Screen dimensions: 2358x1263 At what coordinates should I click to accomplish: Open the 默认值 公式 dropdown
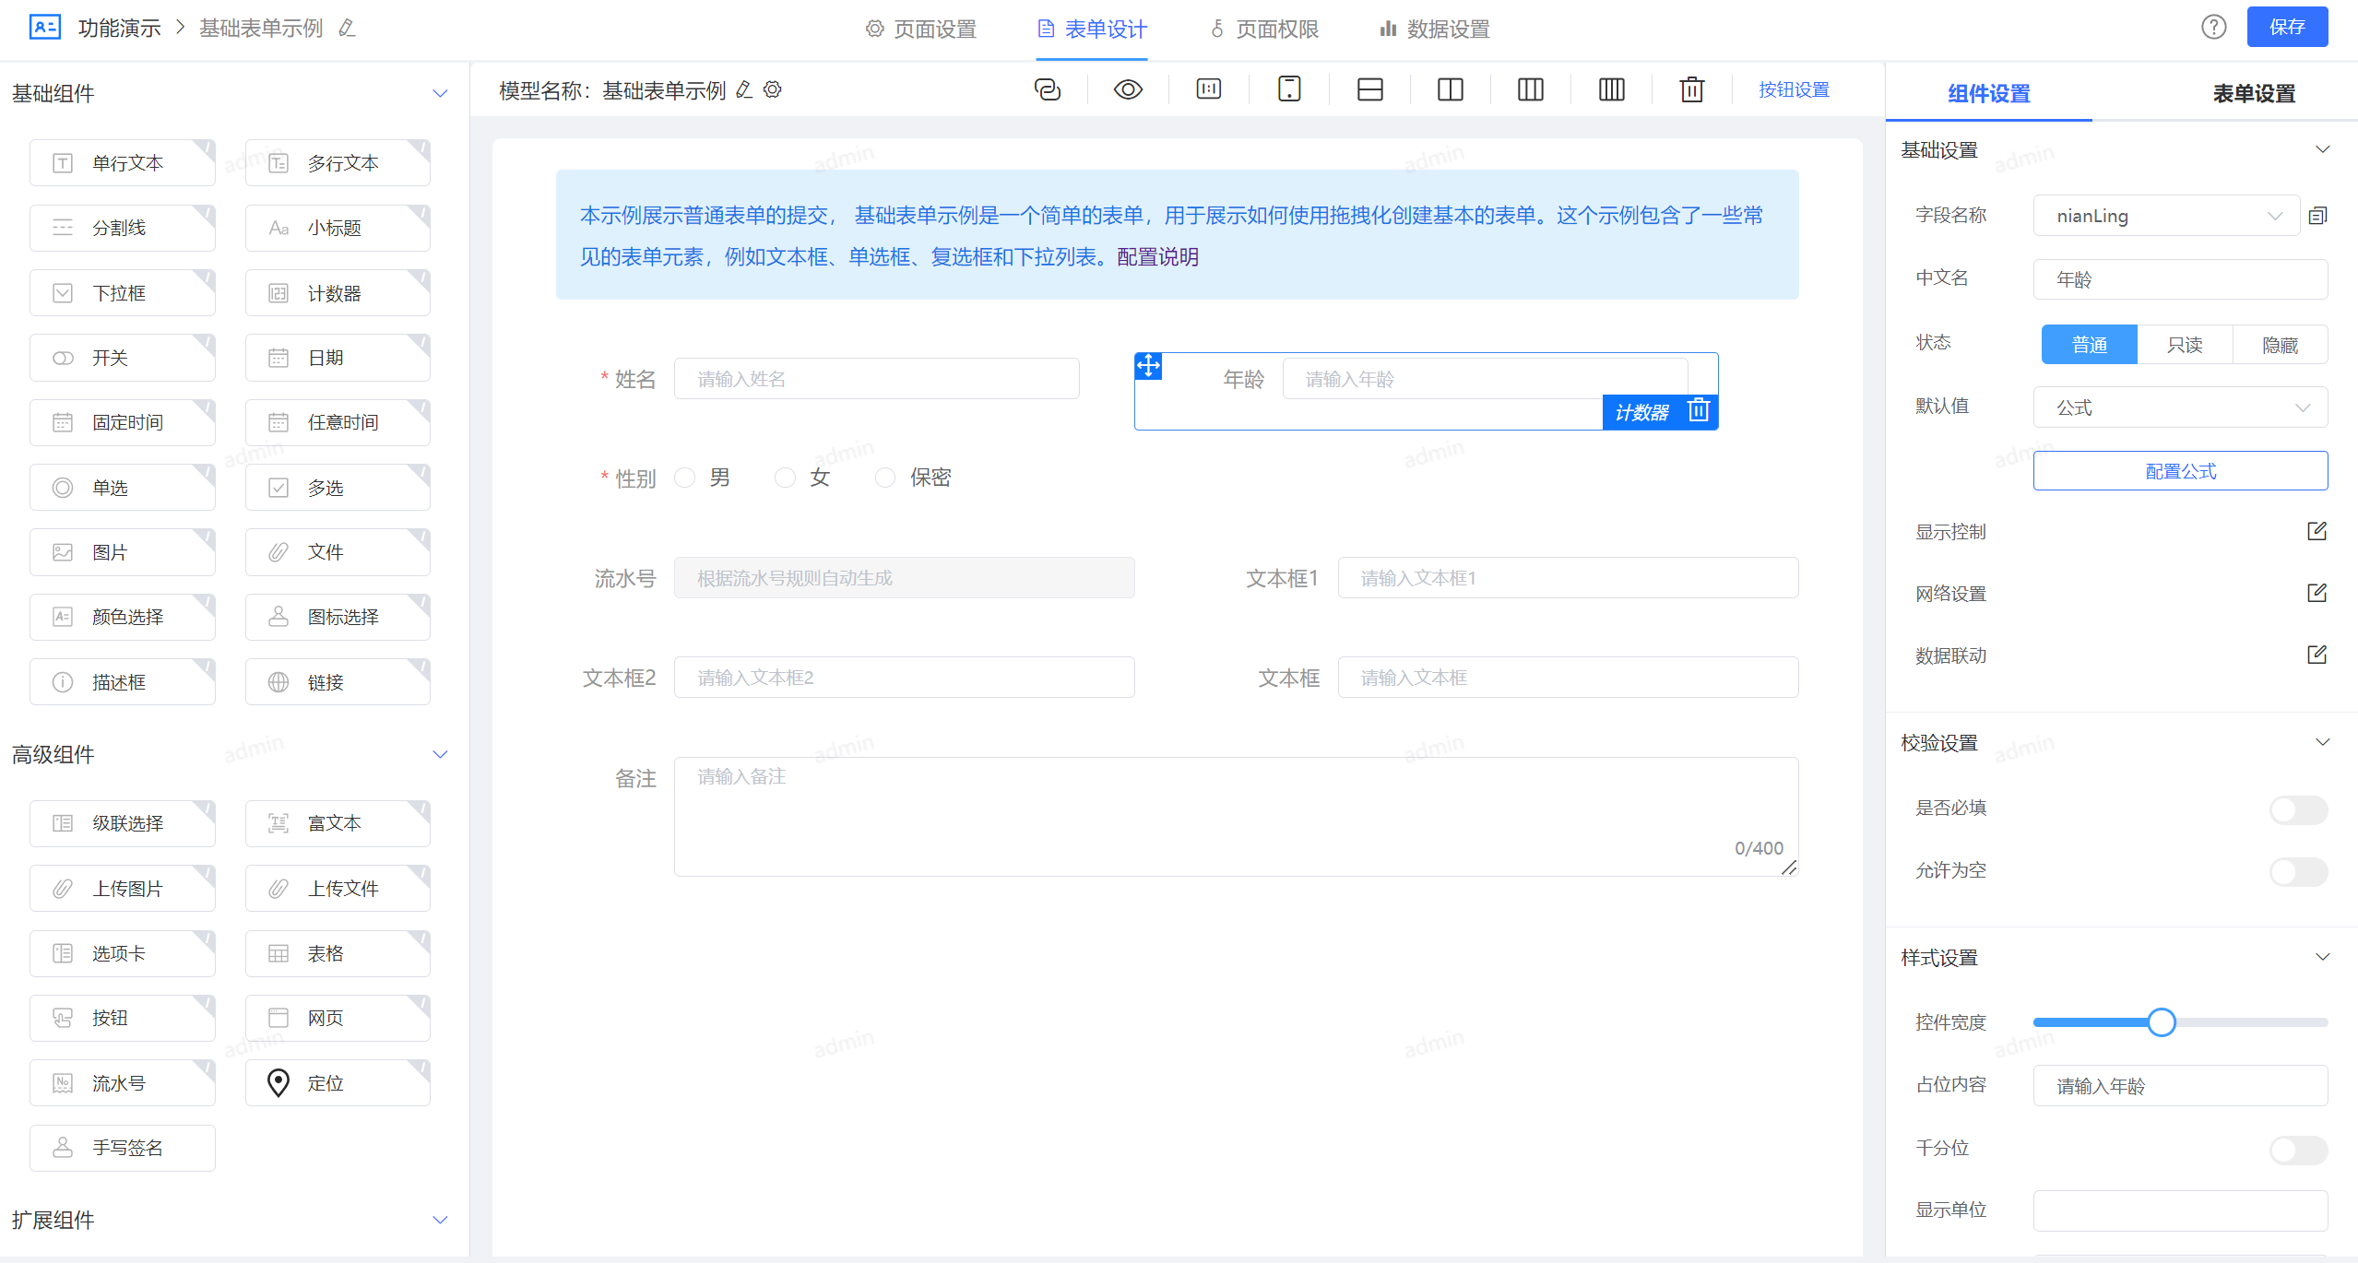(2180, 407)
